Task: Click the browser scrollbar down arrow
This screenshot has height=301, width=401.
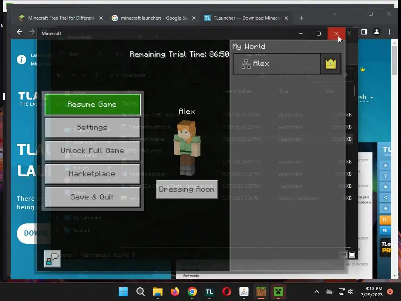Action: click(394, 276)
